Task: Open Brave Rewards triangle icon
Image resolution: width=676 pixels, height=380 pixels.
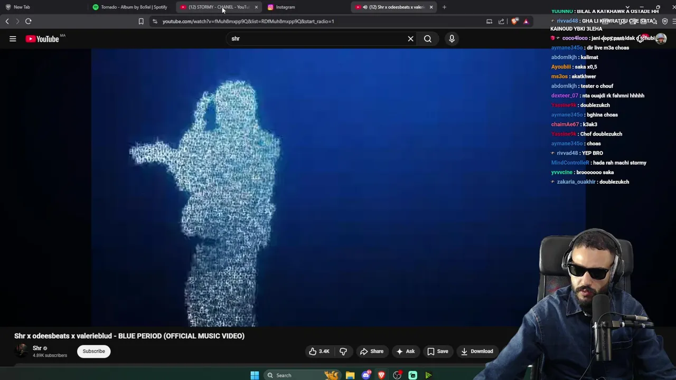Action: 526,21
